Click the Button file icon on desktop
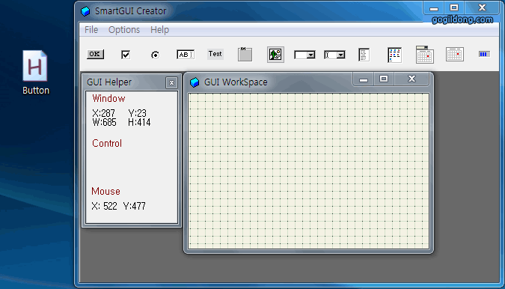The image size is (505, 289). [35, 73]
